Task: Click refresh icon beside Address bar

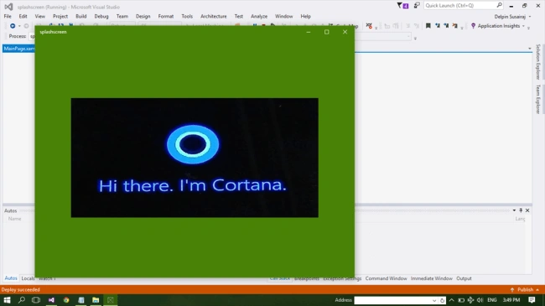Action: click(442, 300)
